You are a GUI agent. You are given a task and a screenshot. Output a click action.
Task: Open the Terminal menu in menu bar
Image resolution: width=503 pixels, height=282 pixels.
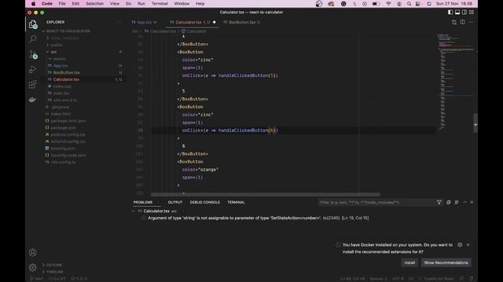[x=160, y=4]
